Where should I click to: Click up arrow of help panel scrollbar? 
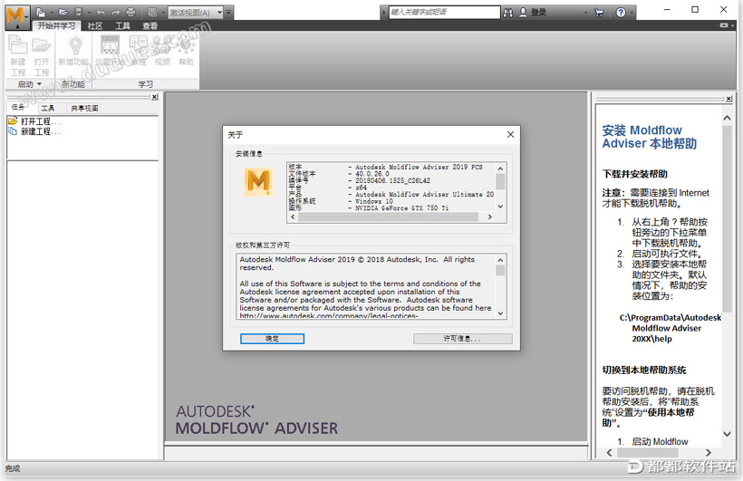727,118
